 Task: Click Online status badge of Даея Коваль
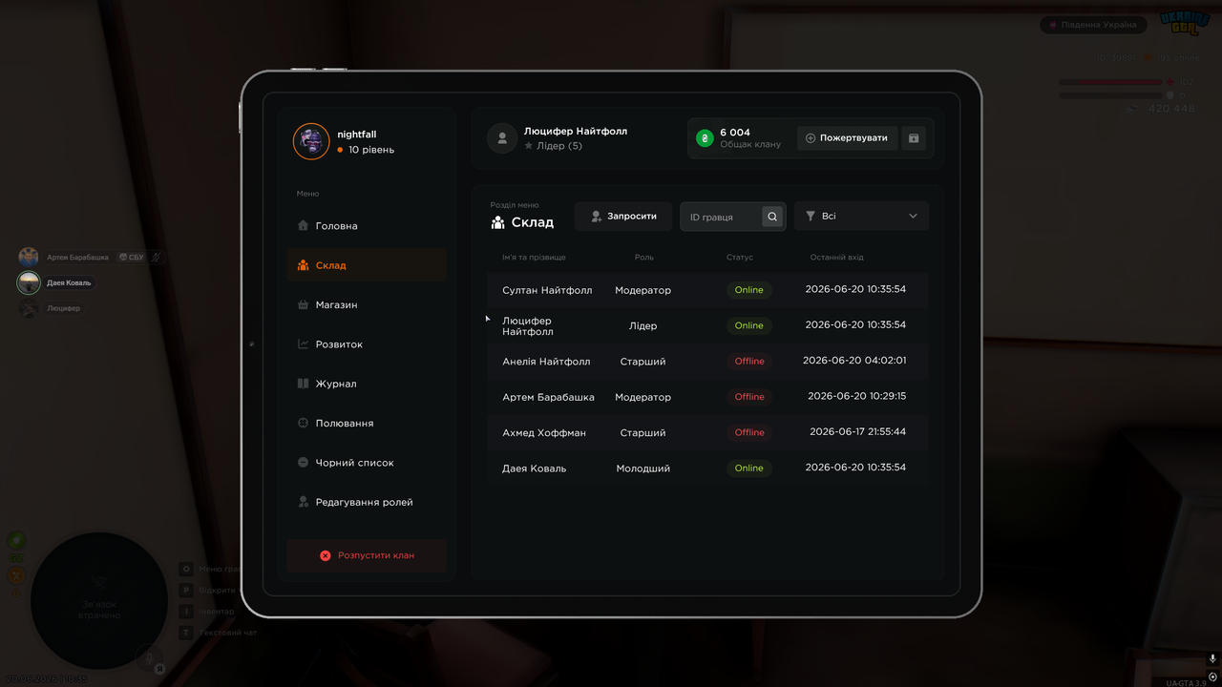[x=749, y=468]
